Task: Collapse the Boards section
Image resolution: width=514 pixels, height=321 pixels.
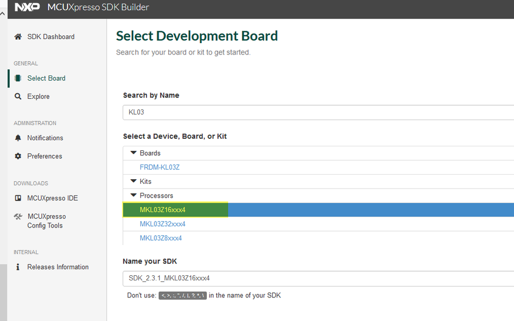Action: tap(134, 153)
